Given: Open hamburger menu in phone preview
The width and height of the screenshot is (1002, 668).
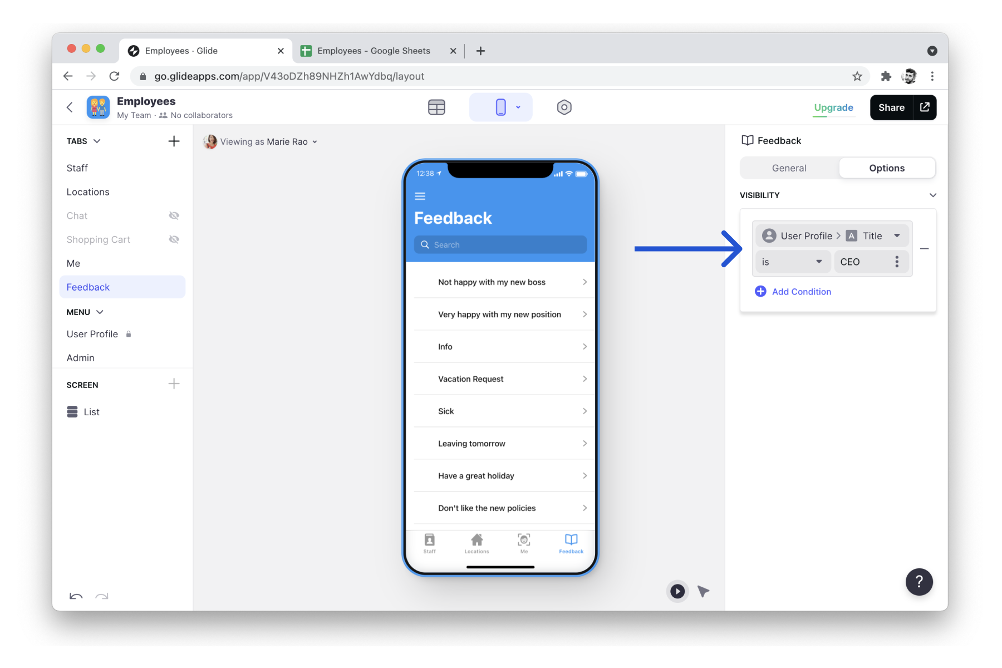Looking at the screenshot, I should (420, 196).
